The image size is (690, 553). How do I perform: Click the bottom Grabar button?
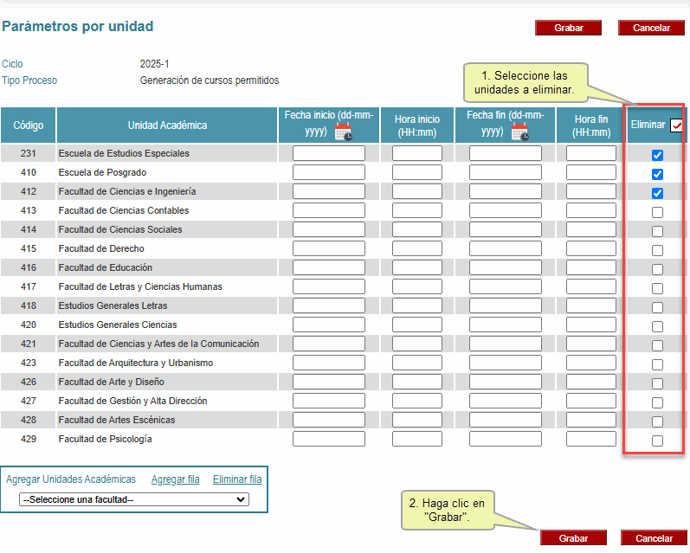(x=573, y=538)
